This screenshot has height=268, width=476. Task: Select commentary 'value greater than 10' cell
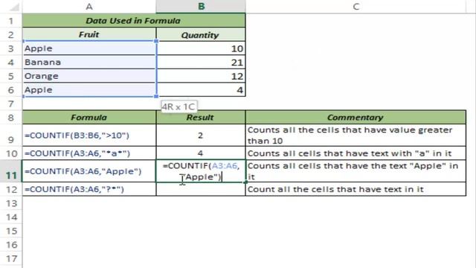(356, 135)
